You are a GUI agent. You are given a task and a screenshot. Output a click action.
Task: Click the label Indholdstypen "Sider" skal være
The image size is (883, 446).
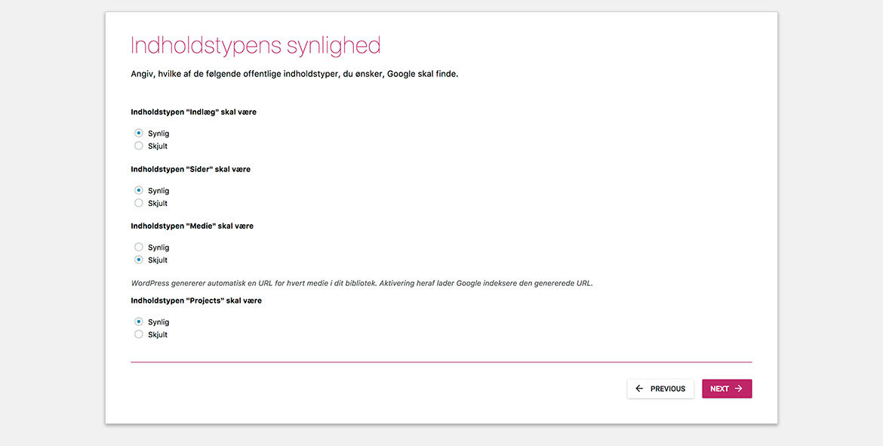(191, 169)
